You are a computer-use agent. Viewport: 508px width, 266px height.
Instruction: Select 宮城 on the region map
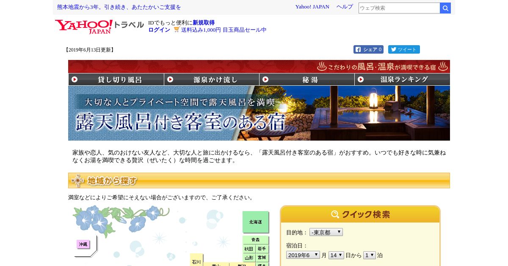coord(262,258)
